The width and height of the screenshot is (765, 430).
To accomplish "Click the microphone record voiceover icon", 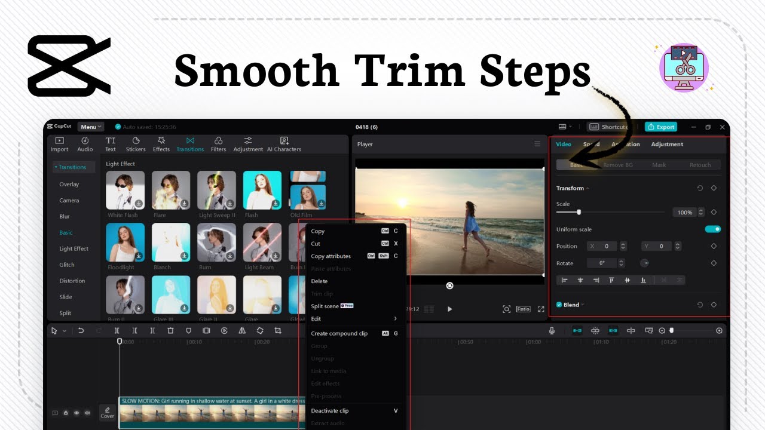I will pos(552,330).
